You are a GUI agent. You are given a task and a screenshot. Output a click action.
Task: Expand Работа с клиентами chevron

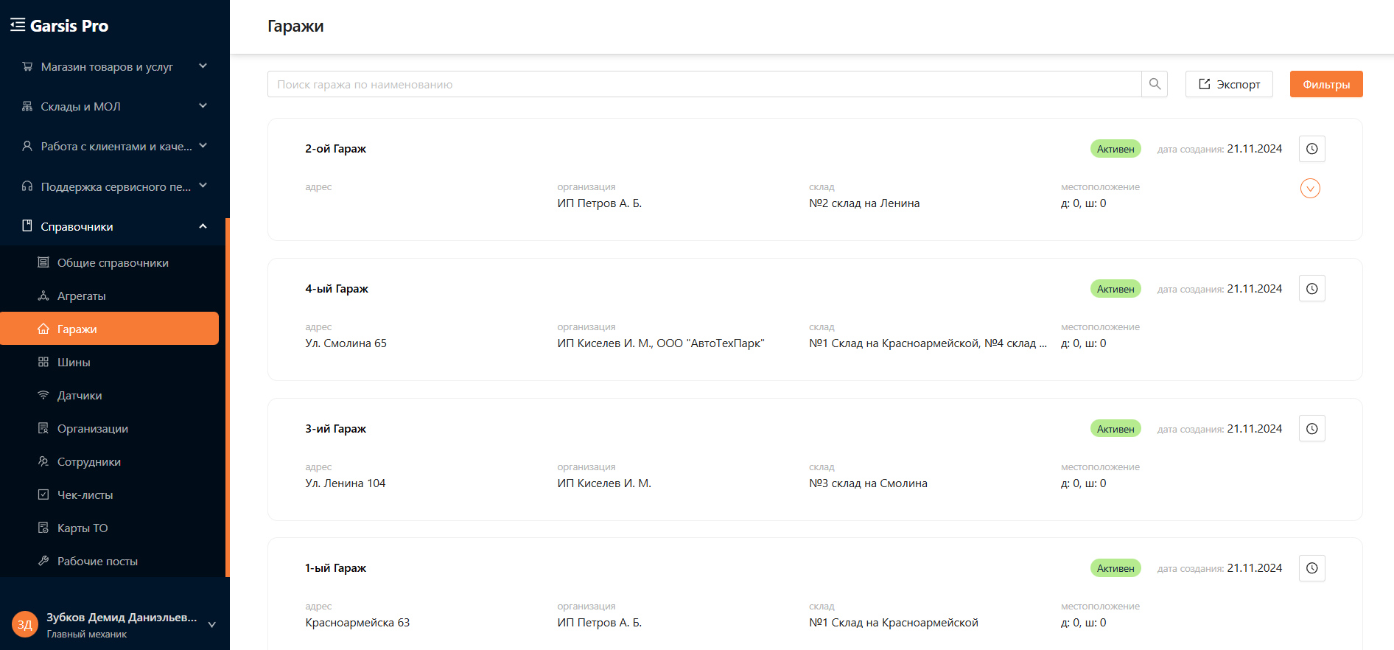[x=203, y=145]
